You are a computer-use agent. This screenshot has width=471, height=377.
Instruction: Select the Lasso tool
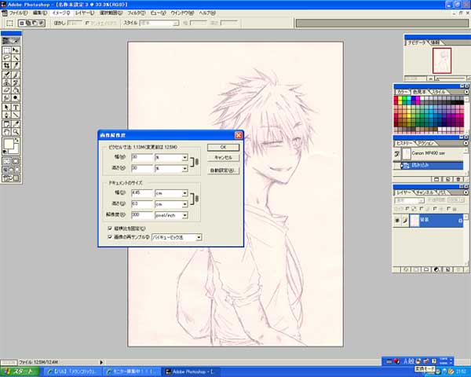point(7,57)
